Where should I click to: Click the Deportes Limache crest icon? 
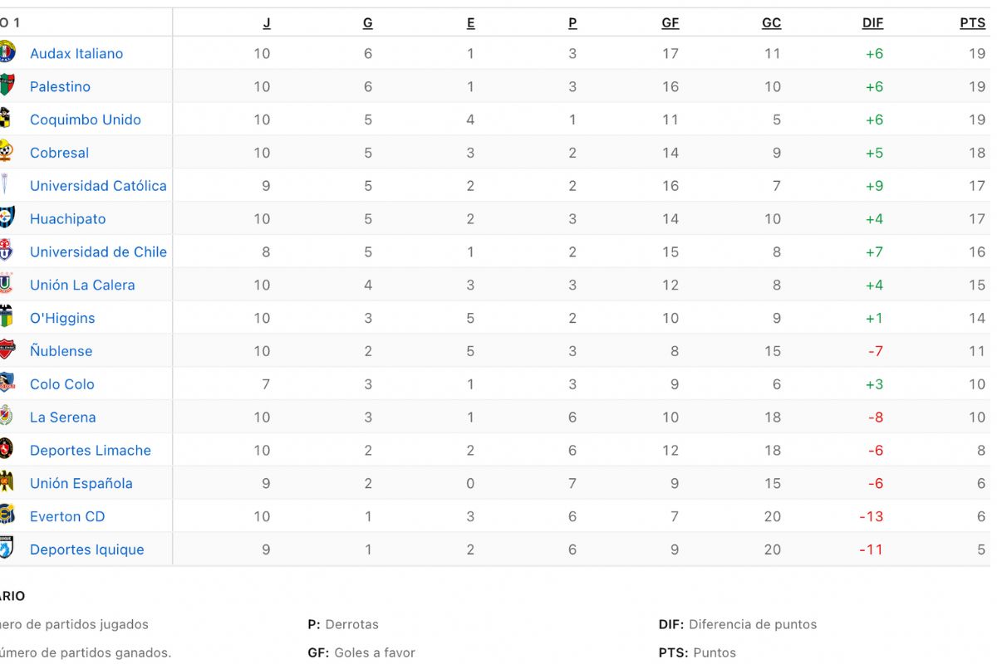click(7, 451)
